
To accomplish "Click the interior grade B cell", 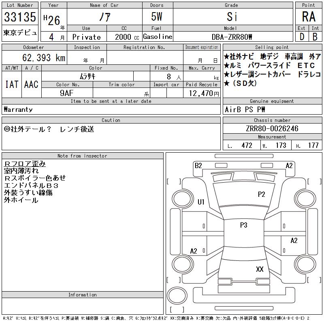I will point(315,36).
